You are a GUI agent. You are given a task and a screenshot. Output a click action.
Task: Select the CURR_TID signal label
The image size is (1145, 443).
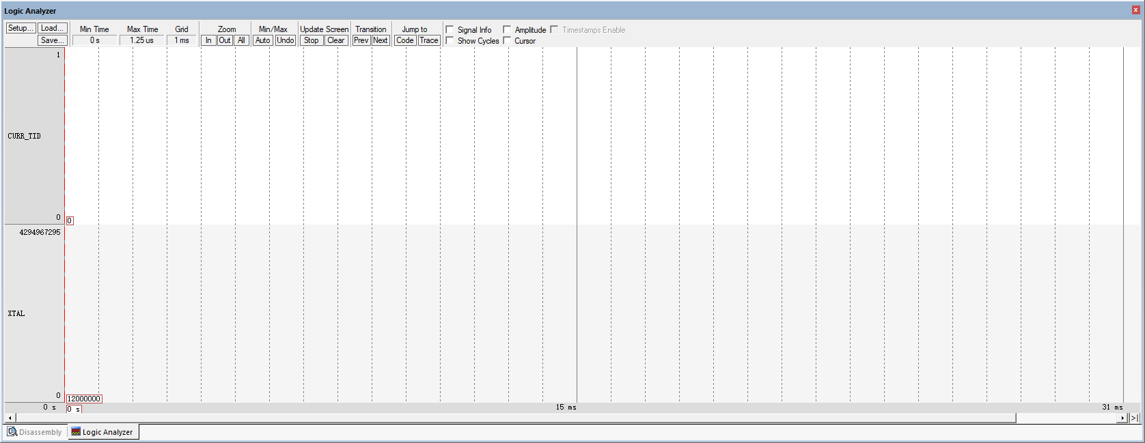tap(24, 136)
